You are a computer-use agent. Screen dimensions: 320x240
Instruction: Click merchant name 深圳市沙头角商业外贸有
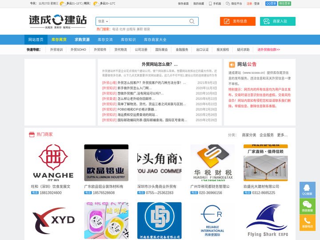tap(157, 187)
